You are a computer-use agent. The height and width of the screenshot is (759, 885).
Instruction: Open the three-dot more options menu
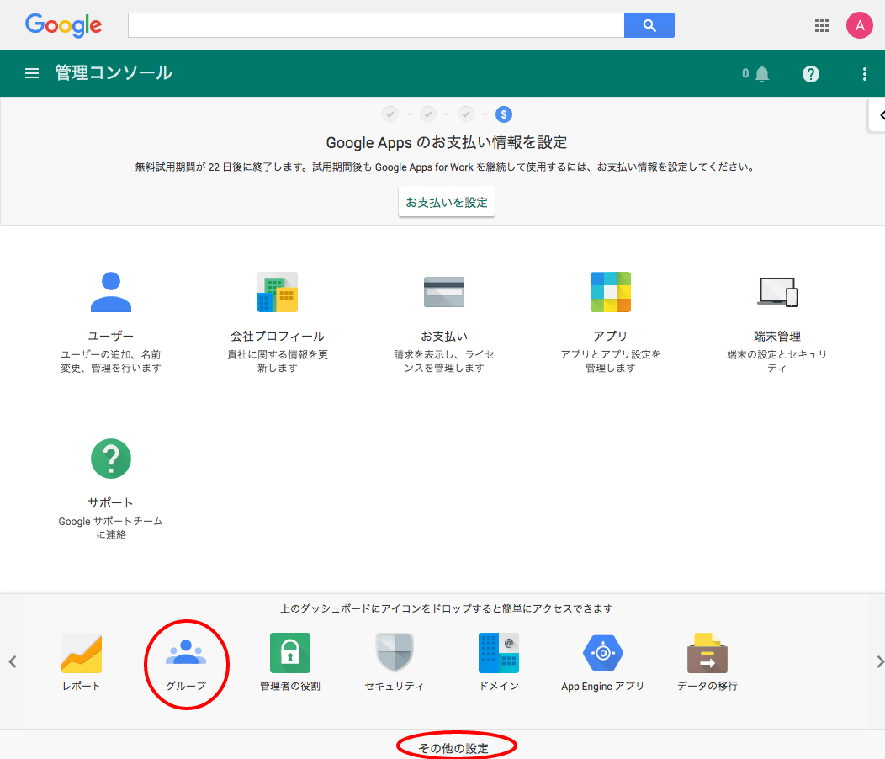click(864, 74)
